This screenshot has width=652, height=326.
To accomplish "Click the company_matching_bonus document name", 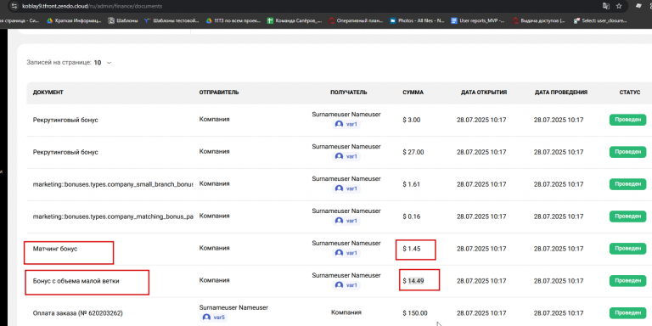I will [x=113, y=216].
